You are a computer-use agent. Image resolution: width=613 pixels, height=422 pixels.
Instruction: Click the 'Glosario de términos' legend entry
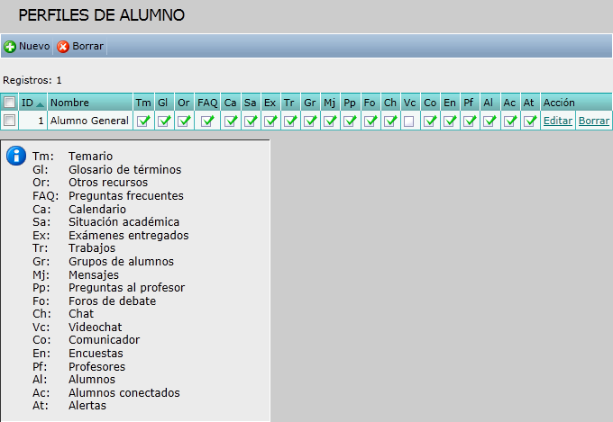pyautogui.click(x=124, y=169)
